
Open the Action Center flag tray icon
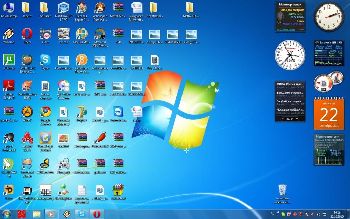pyautogui.click(x=307, y=215)
